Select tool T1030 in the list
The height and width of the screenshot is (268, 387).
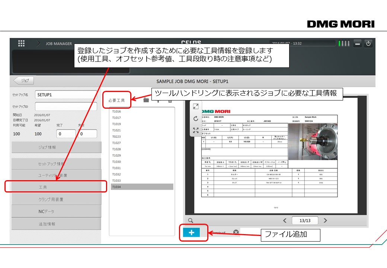coord(142,162)
